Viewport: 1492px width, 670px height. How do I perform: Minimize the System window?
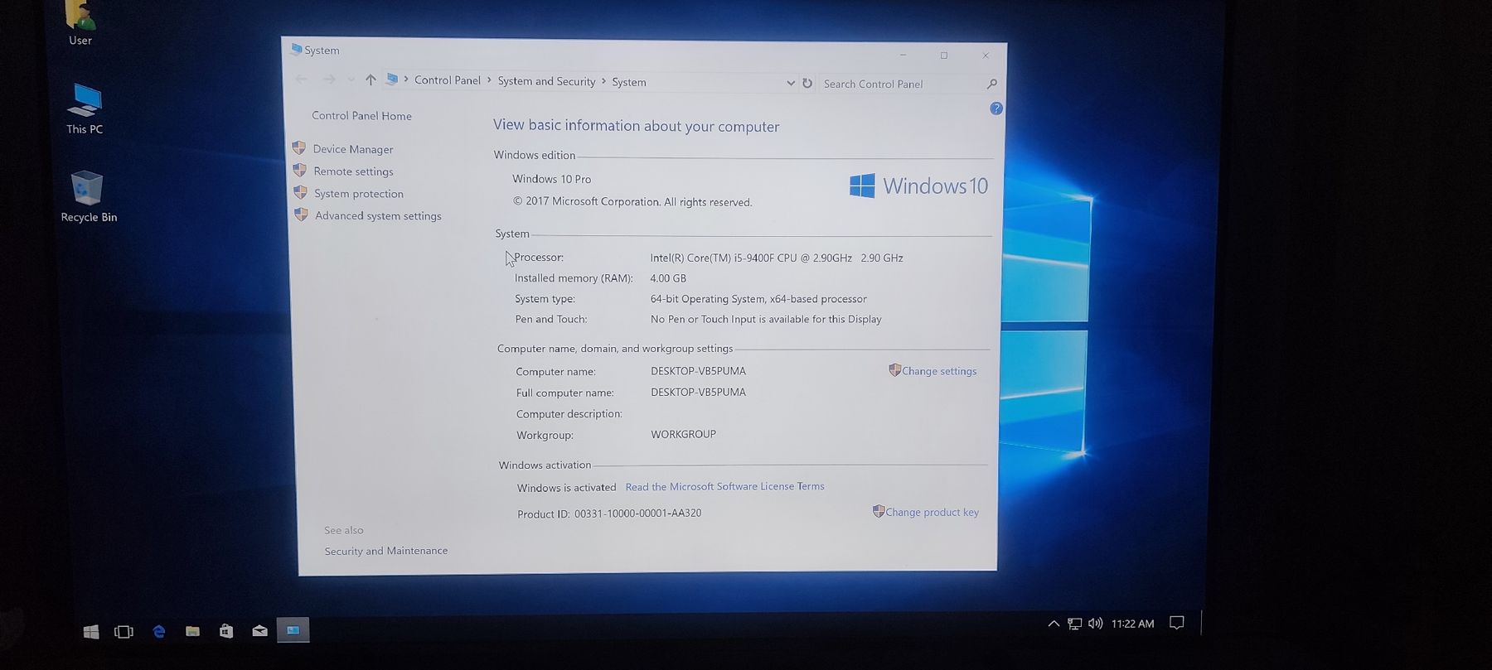tap(903, 55)
